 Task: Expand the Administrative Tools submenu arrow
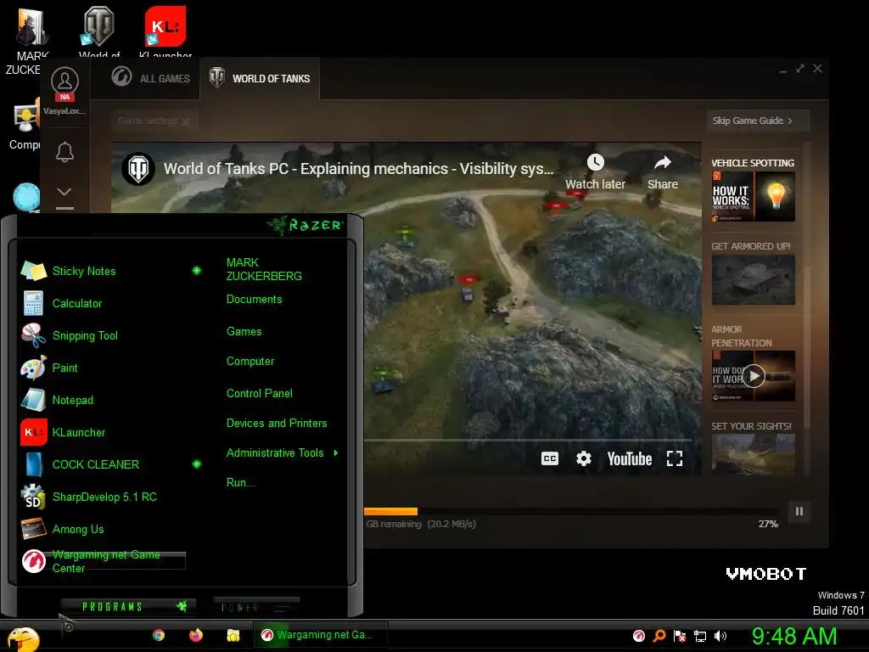[x=336, y=453]
